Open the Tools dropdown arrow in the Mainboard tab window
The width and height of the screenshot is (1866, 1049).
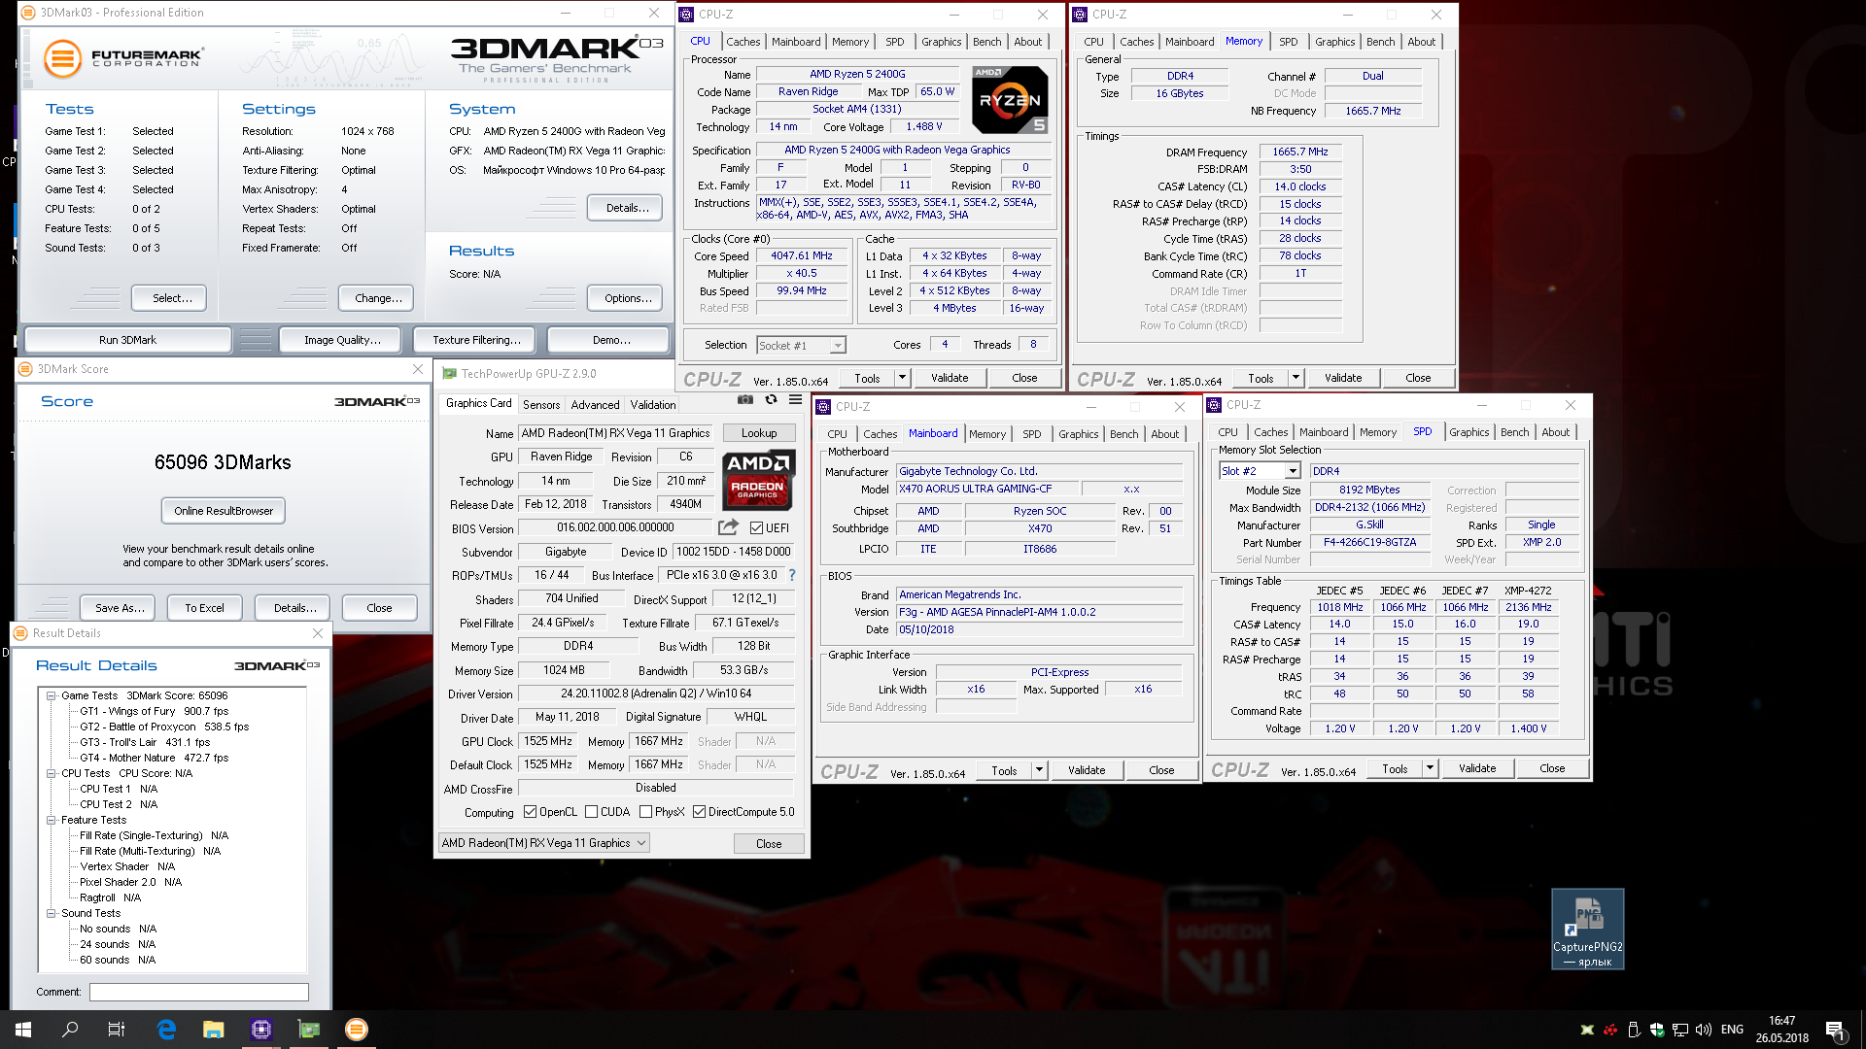tap(1039, 770)
